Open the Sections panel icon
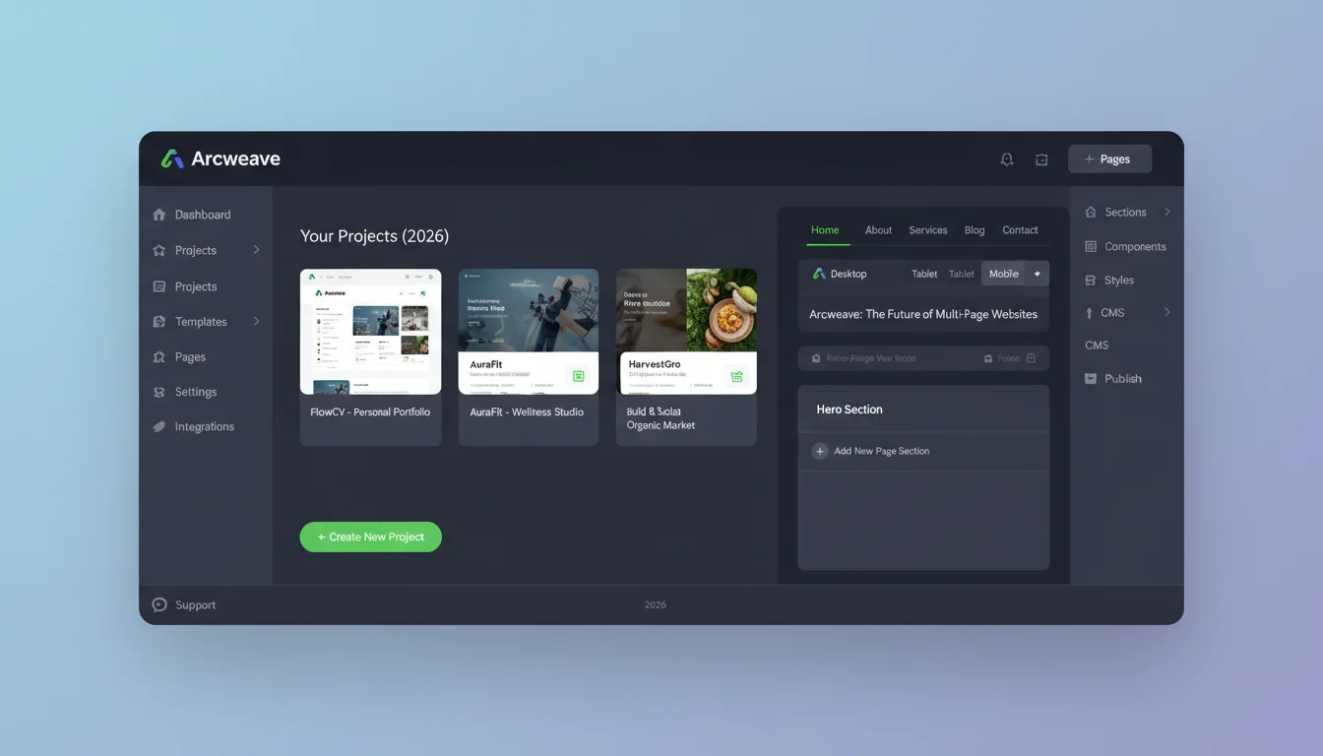 click(x=1090, y=212)
